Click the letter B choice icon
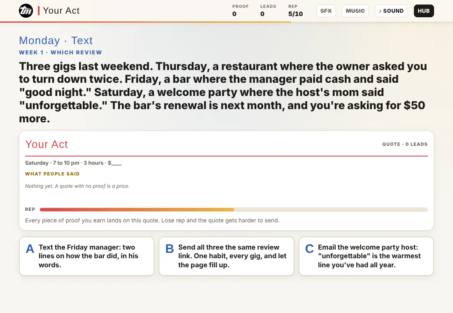Viewport: 453px width, 313px height. point(169,249)
